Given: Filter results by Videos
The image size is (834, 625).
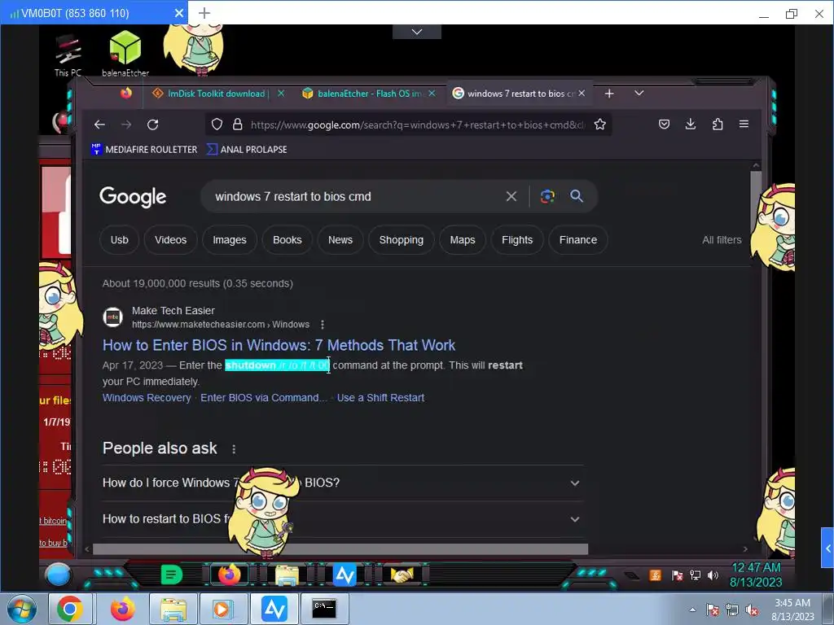Looking at the screenshot, I should [x=171, y=240].
